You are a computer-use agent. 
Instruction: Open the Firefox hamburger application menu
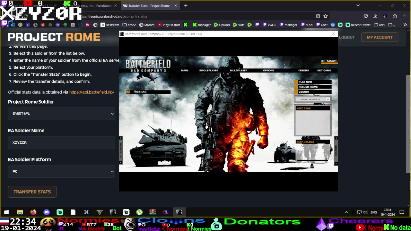click(405, 16)
